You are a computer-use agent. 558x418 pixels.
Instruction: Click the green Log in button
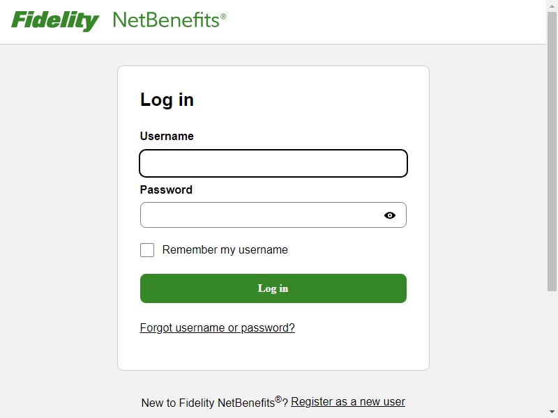(x=273, y=288)
